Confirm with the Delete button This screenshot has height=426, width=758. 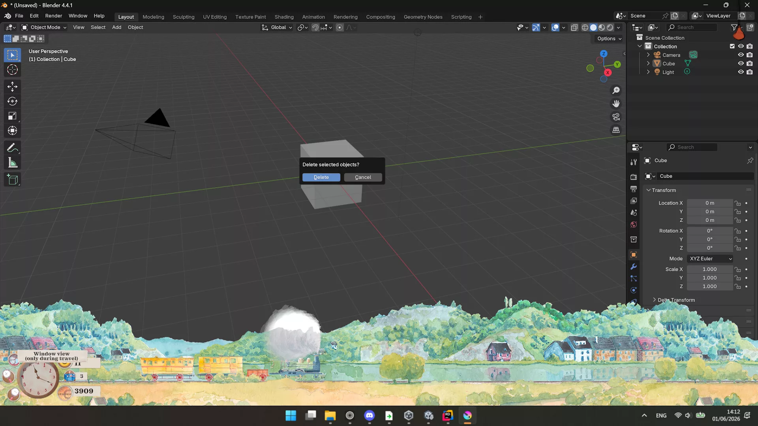[321, 177]
